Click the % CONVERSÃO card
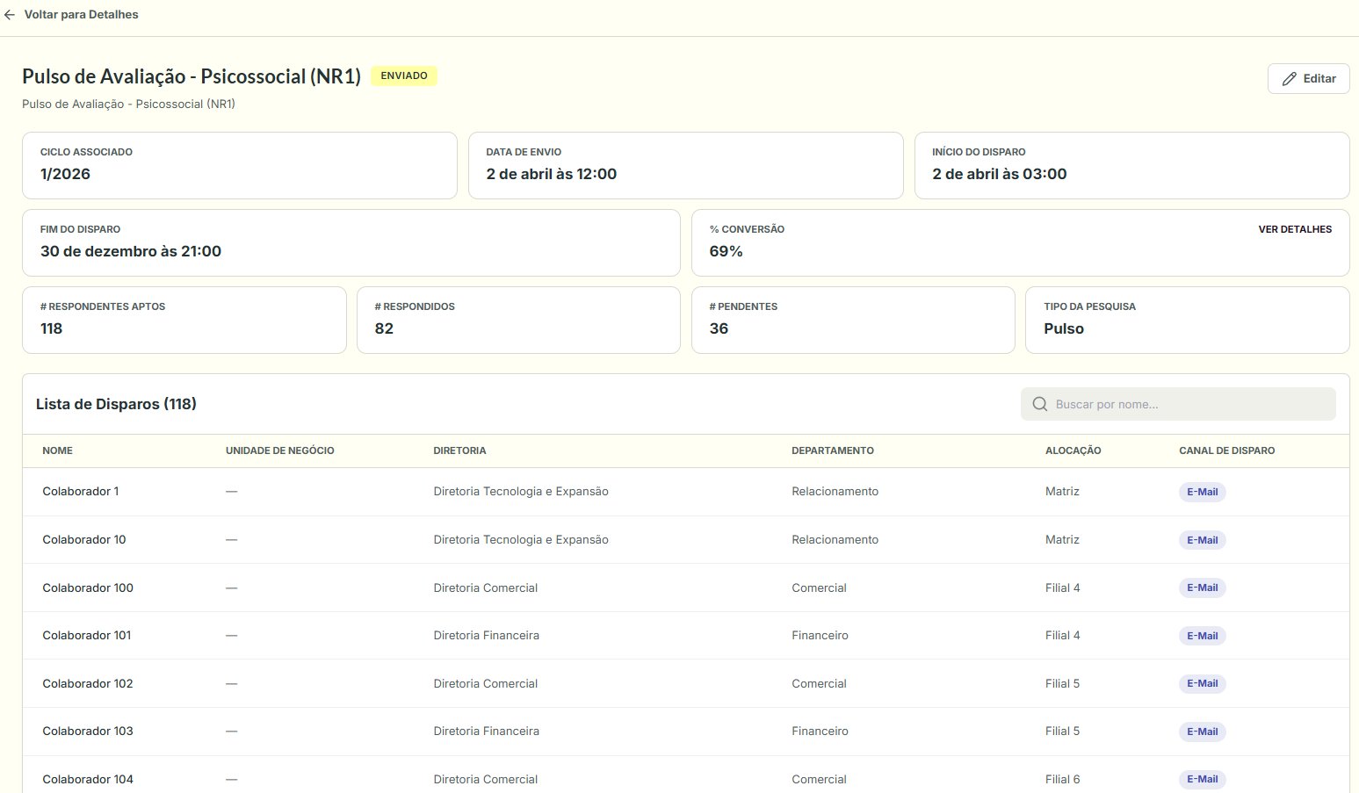The image size is (1359, 793). coord(1020,242)
